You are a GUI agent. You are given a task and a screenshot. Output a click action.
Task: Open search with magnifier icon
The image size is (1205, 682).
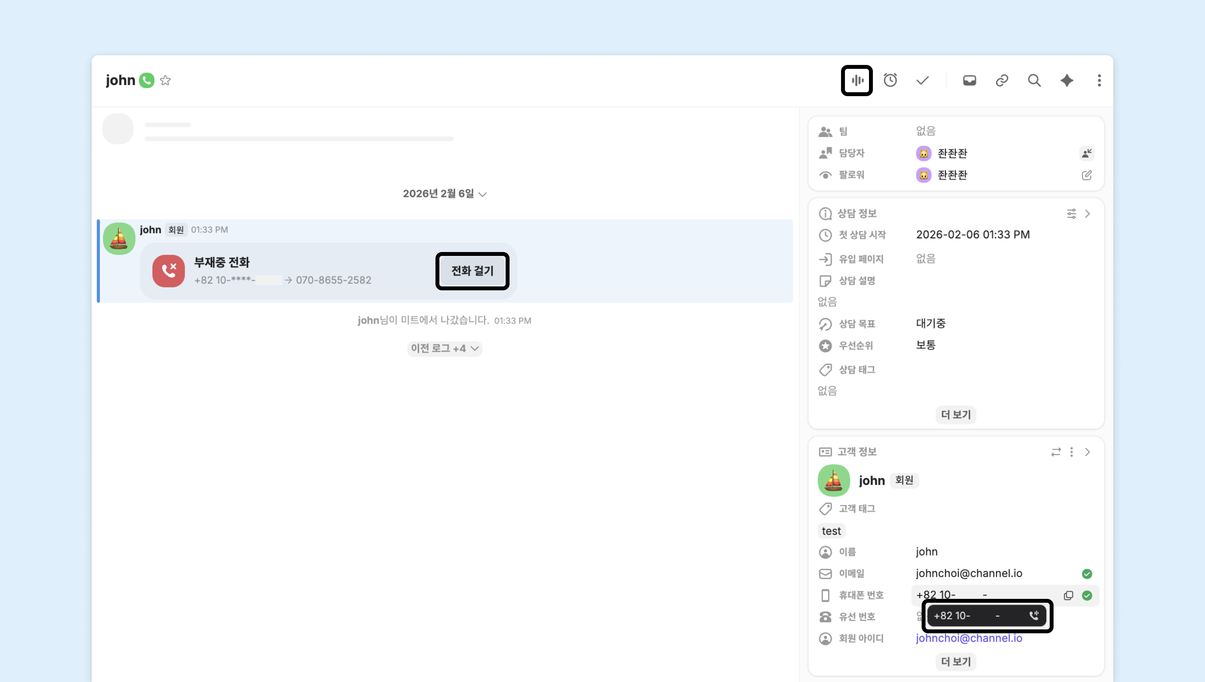(1034, 81)
